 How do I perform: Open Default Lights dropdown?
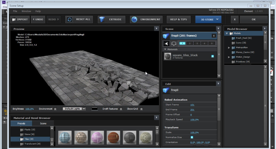pos(74,109)
